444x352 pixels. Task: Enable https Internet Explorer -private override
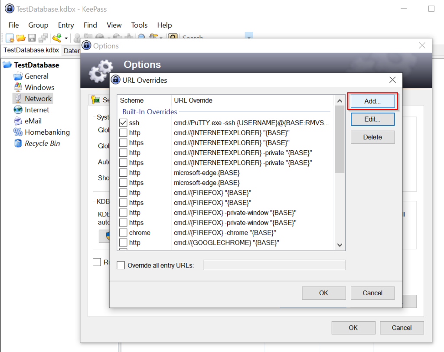123,162
